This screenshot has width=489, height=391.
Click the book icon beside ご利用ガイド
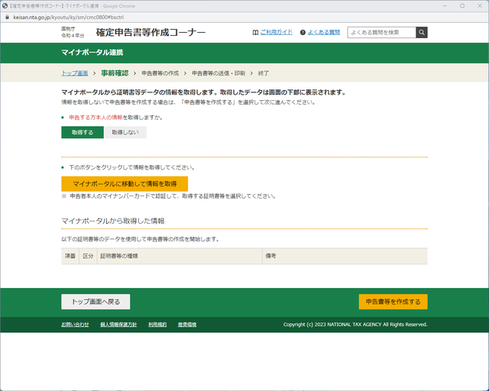click(x=255, y=32)
